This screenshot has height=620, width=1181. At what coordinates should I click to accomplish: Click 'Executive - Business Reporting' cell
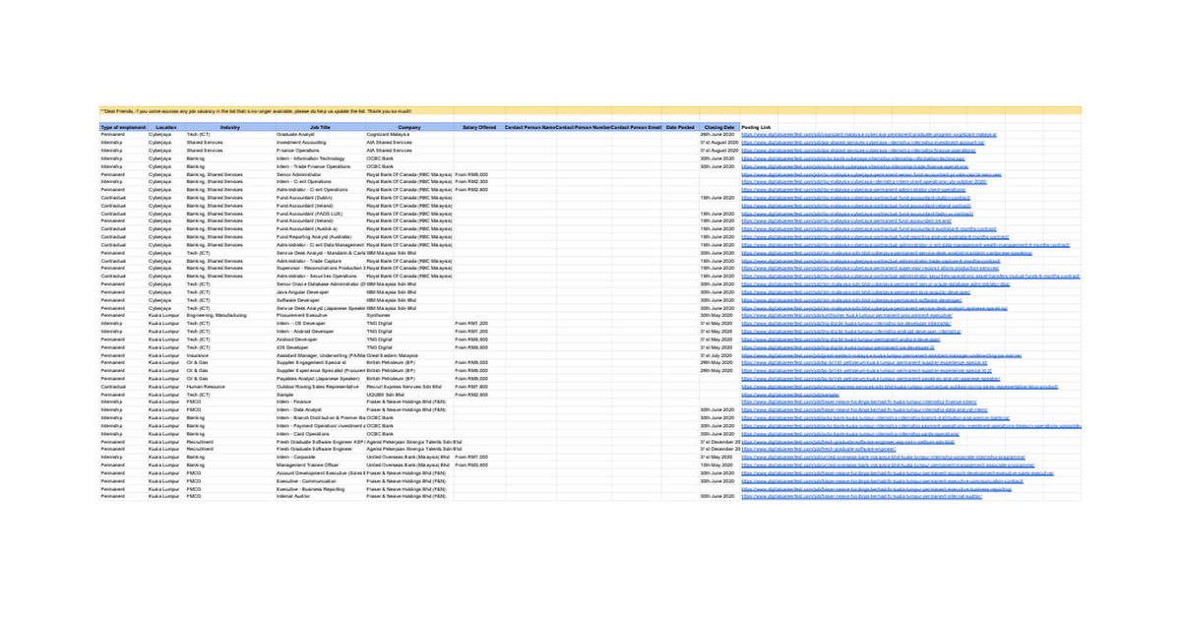pos(321,488)
